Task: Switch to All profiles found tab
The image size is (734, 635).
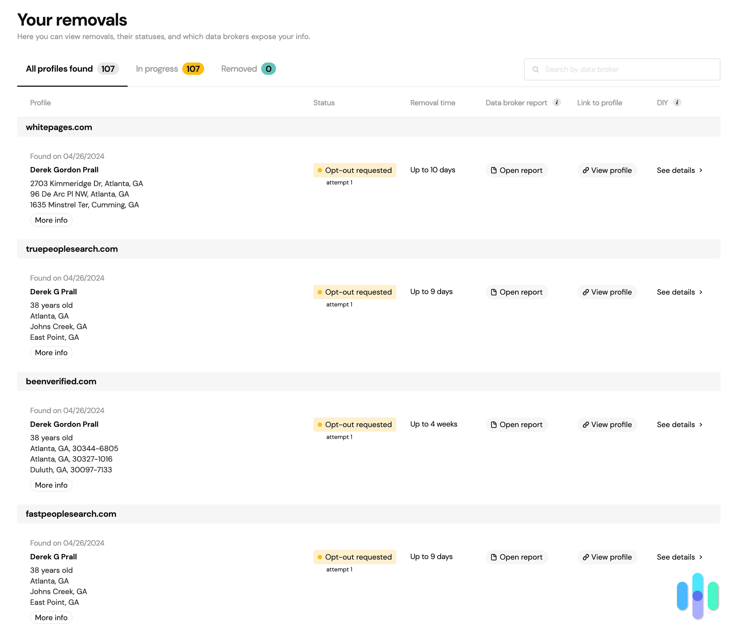Action: 72,69
